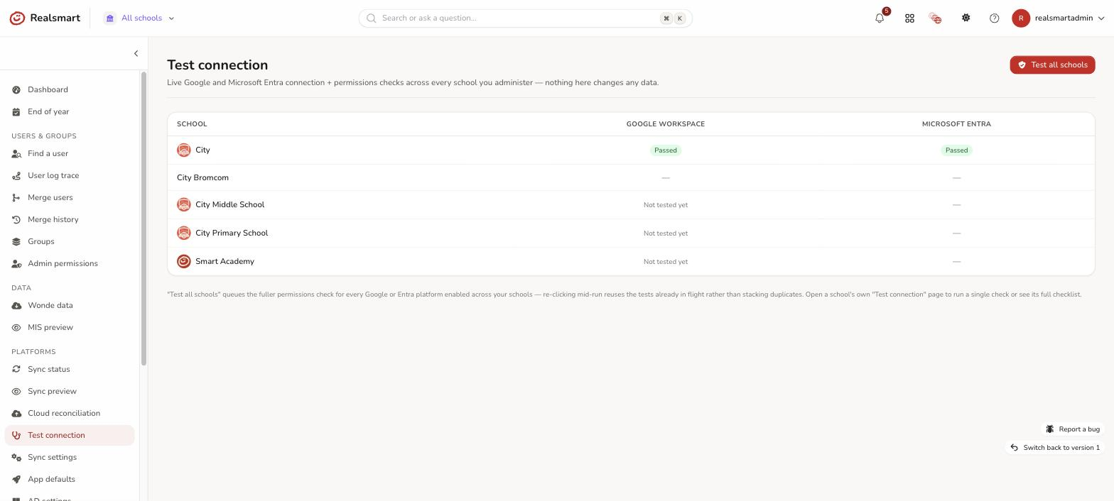1114x501 pixels.
Task: Open App defaults page
Action: pyautogui.click(x=70, y=479)
